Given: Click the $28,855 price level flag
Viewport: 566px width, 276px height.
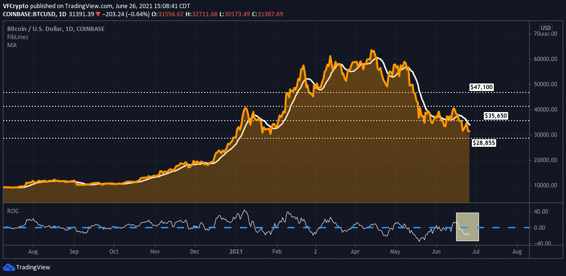Looking at the screenshot, I should point(483,143).
